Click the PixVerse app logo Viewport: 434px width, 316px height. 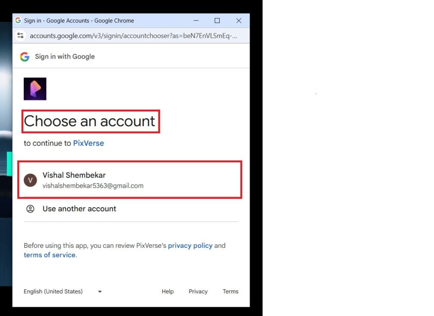[35, 89]
